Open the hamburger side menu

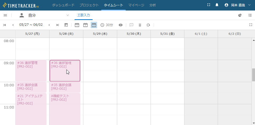pos(5,15)
